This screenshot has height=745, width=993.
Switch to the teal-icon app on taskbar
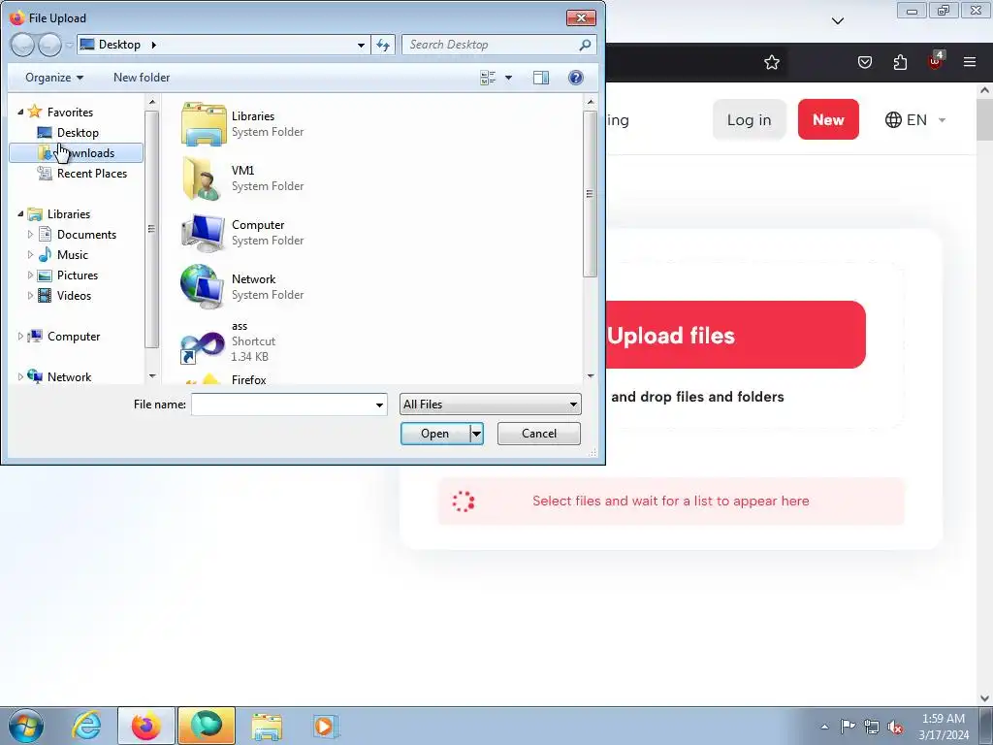207,726
